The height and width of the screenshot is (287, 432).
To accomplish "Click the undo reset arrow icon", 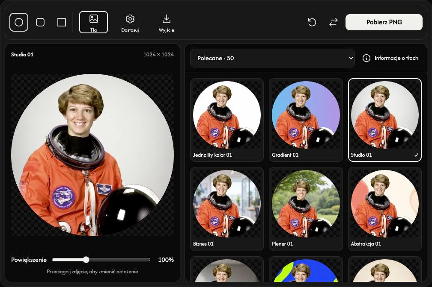I will (312, 22).
